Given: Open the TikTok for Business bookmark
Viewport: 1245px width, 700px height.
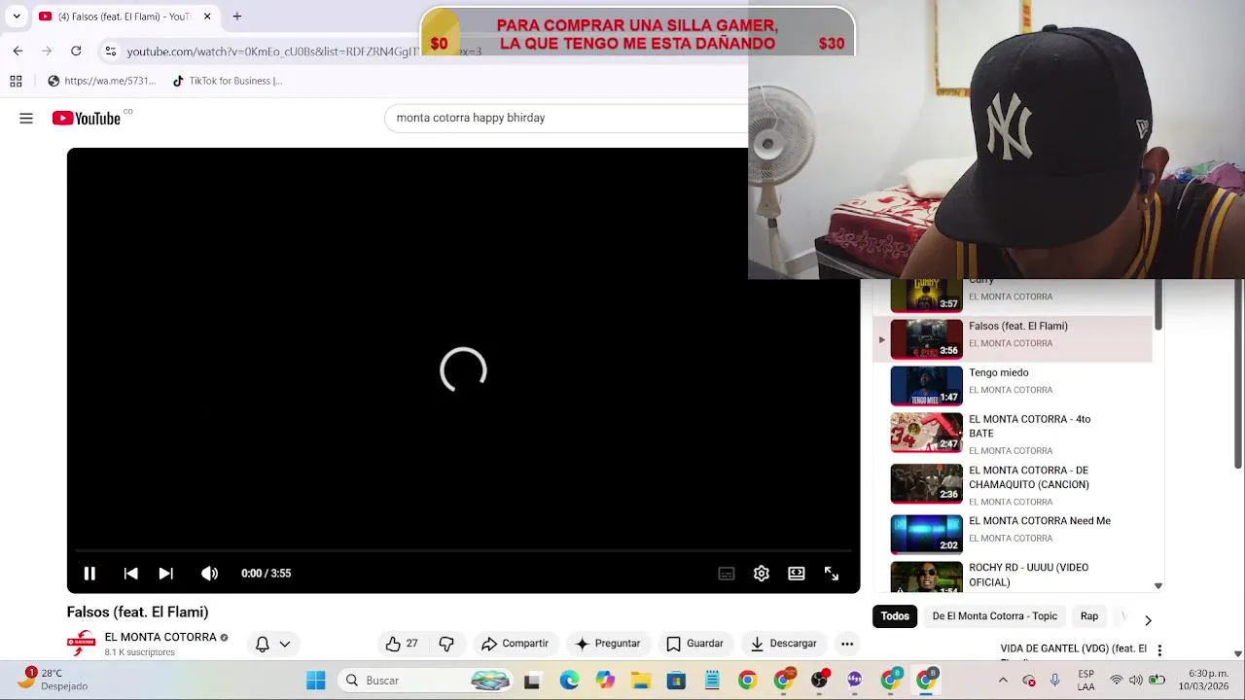Looking at the screenshot, I should coord(227,81).
